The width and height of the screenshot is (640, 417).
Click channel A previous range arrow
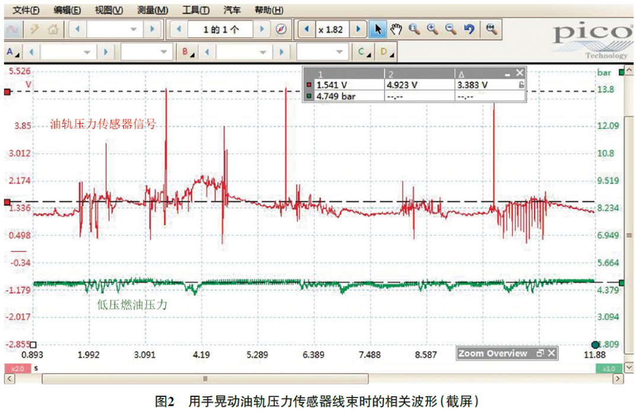click(x=31, y=52)
